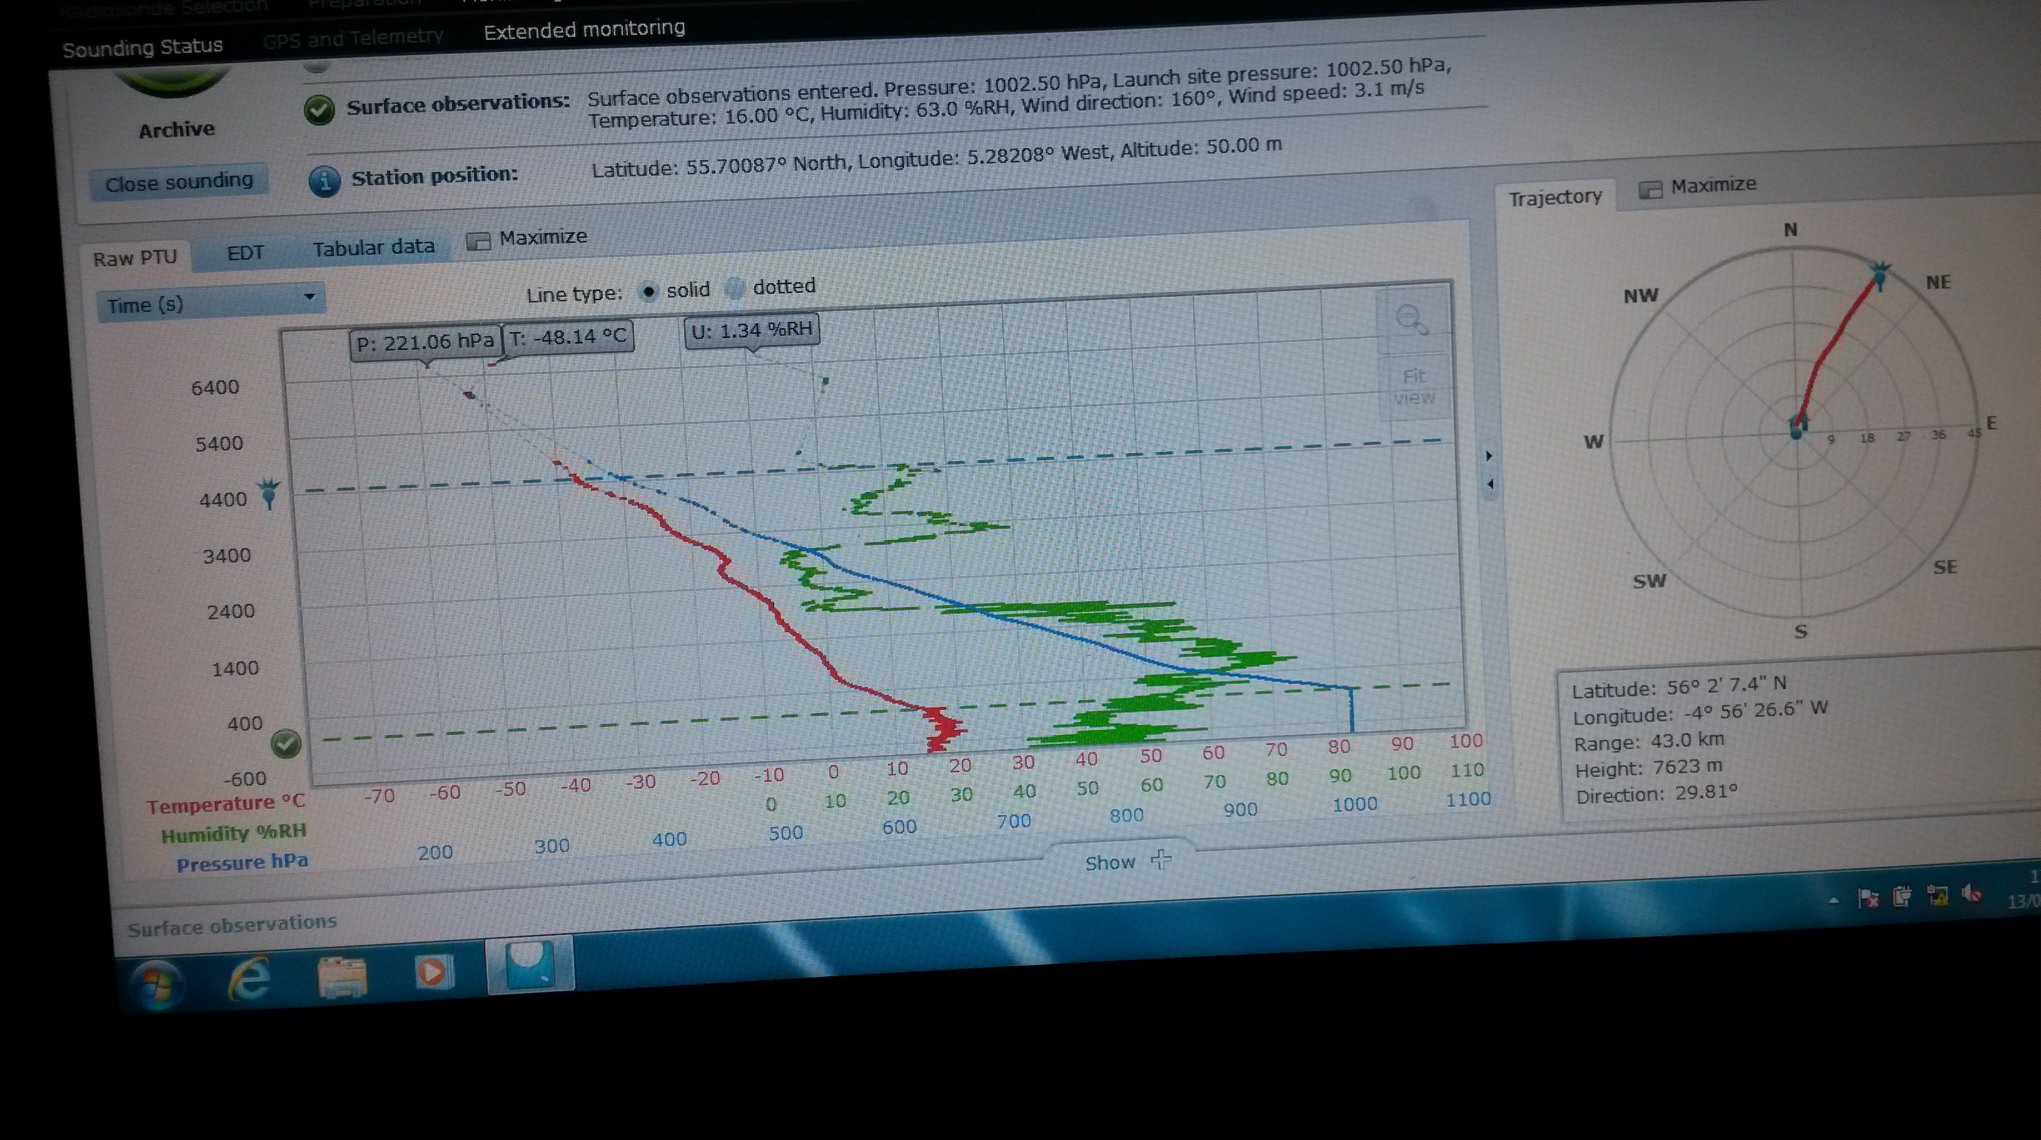2041x1140 pixels.
Task: Click the right-pointing panel splitter arrow
Action: (x=1489, y=456)
